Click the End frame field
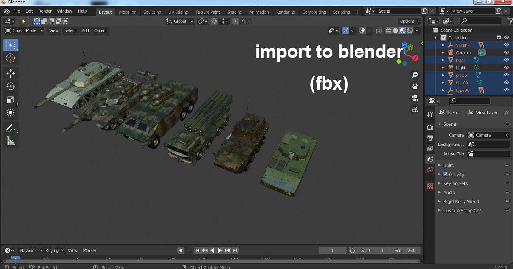The height and width of the screenshot is (269, 513). [x=405, y=251]
